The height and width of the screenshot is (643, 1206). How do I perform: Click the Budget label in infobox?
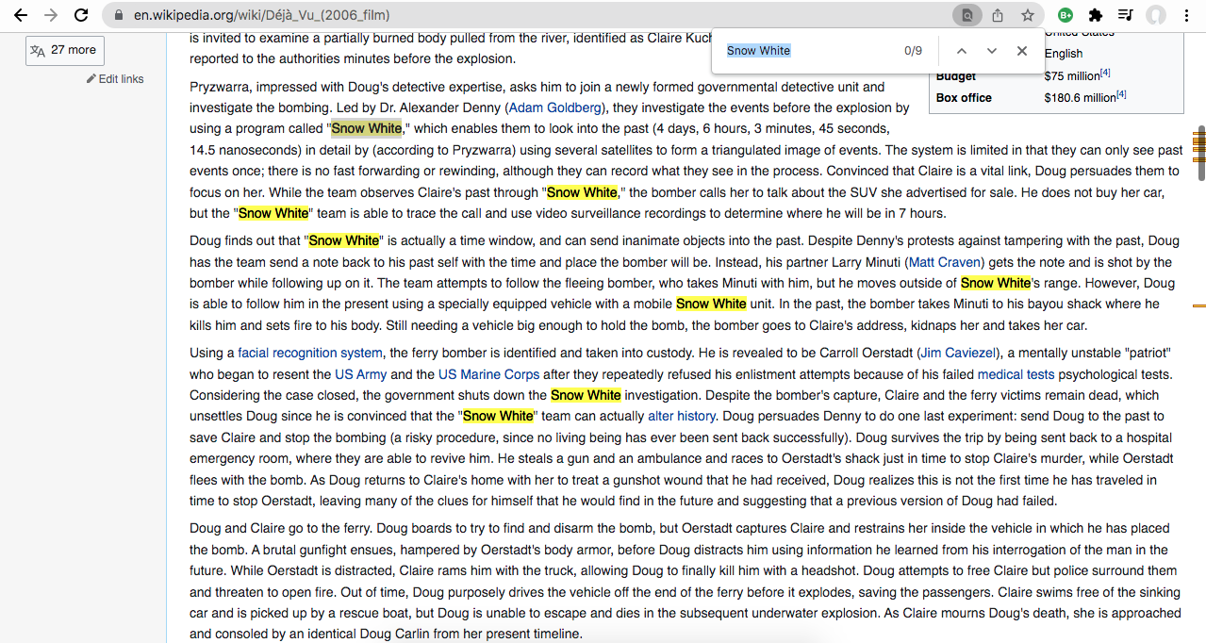click(x=956, y=76)
